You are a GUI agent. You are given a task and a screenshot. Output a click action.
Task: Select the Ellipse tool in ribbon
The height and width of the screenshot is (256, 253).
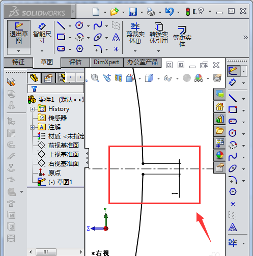click(x=98, y=37)
